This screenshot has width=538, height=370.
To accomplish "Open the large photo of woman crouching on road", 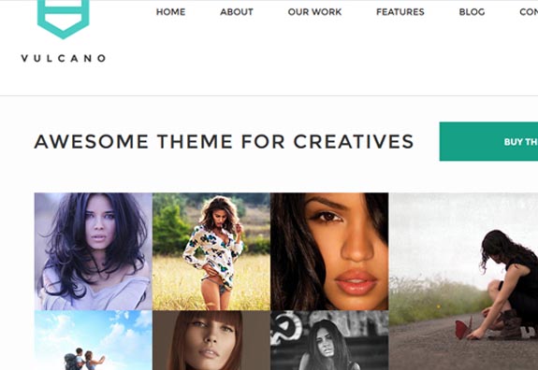I will point(463,281).
